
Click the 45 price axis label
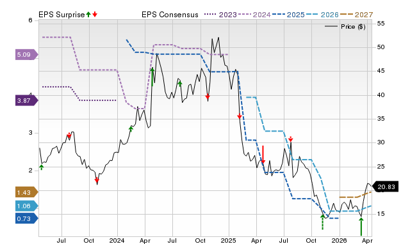(381, 71)
